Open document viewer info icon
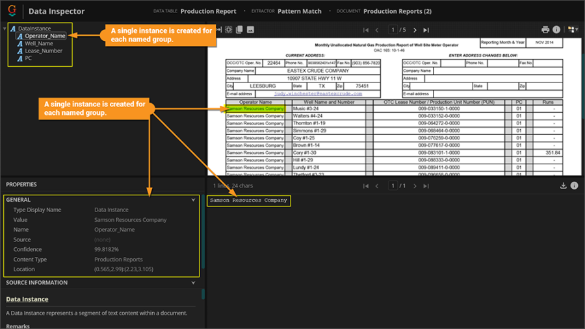 pyautogui.click(x=556, y=30)
